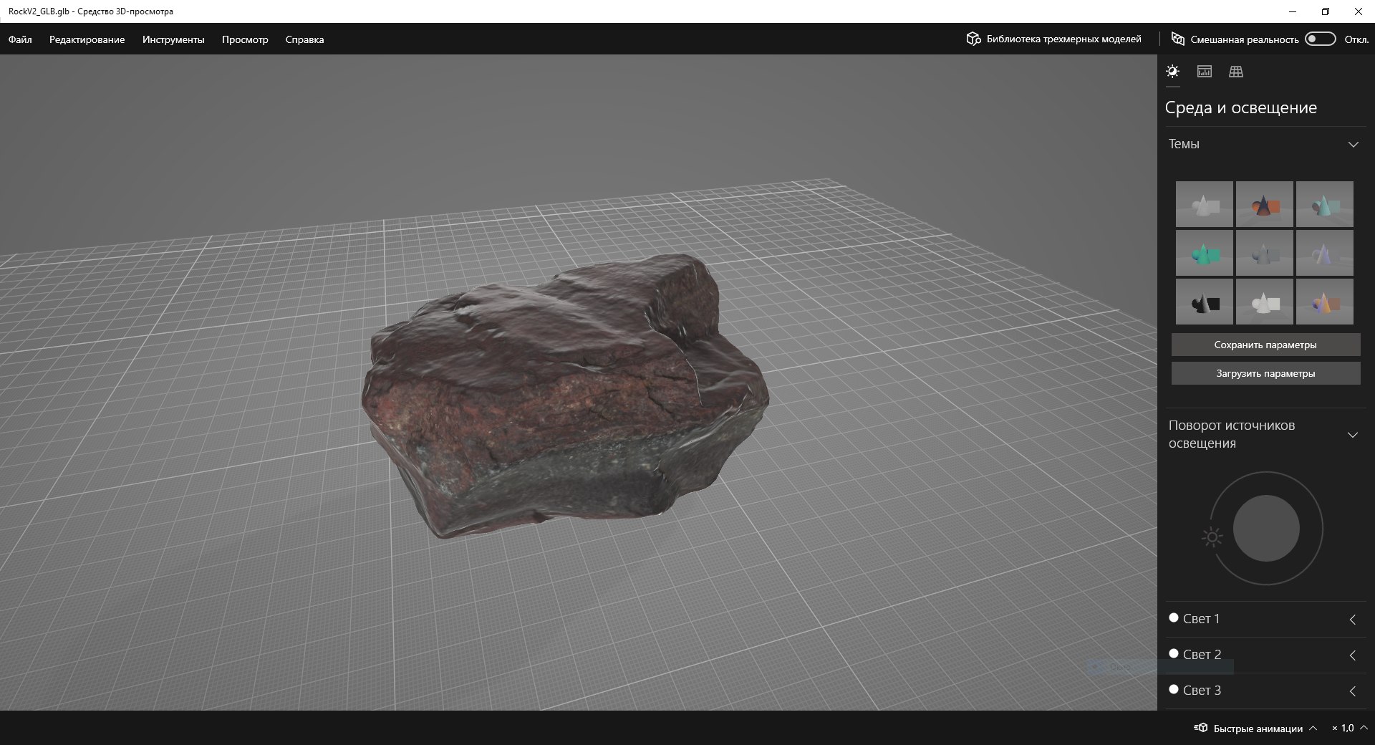Image resolution: width=1375 pixels, height=745 pixels.
Task: Open the Просмотр menu
Action: [x=245, y=39]
